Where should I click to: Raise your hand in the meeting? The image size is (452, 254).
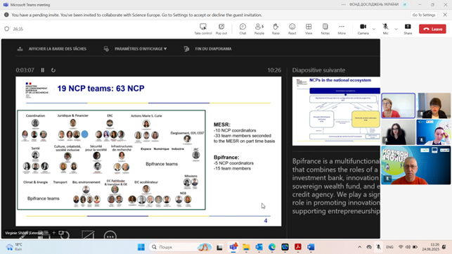(276, 29)
